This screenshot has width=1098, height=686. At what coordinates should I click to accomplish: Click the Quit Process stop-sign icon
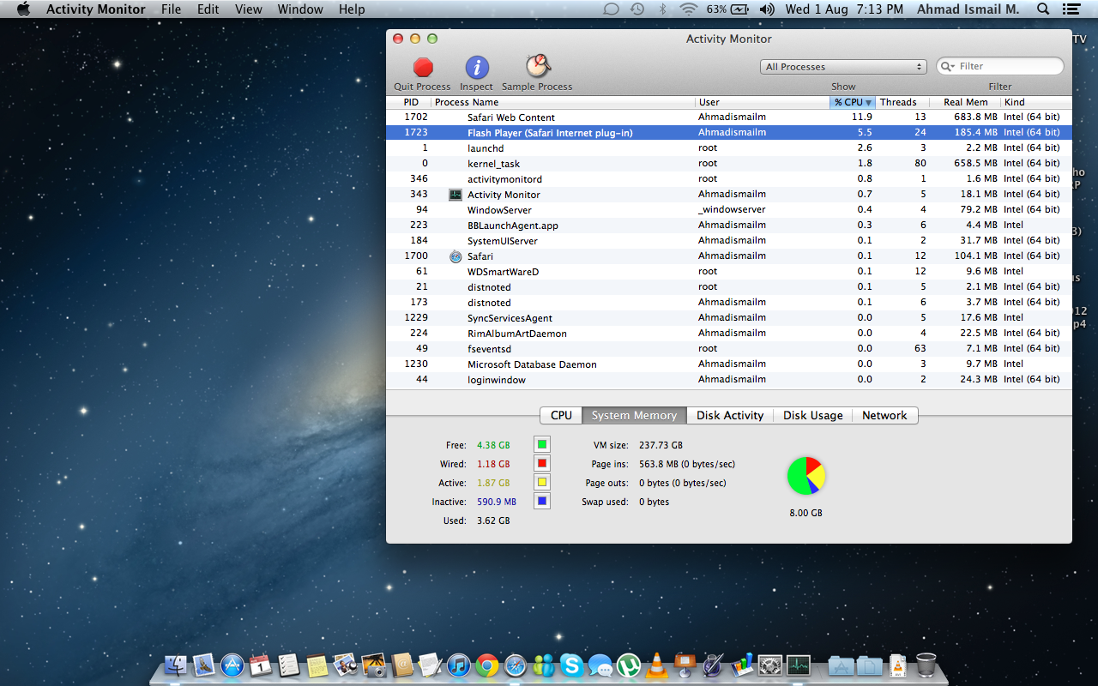pyautogui.click(x=423, y=68)
